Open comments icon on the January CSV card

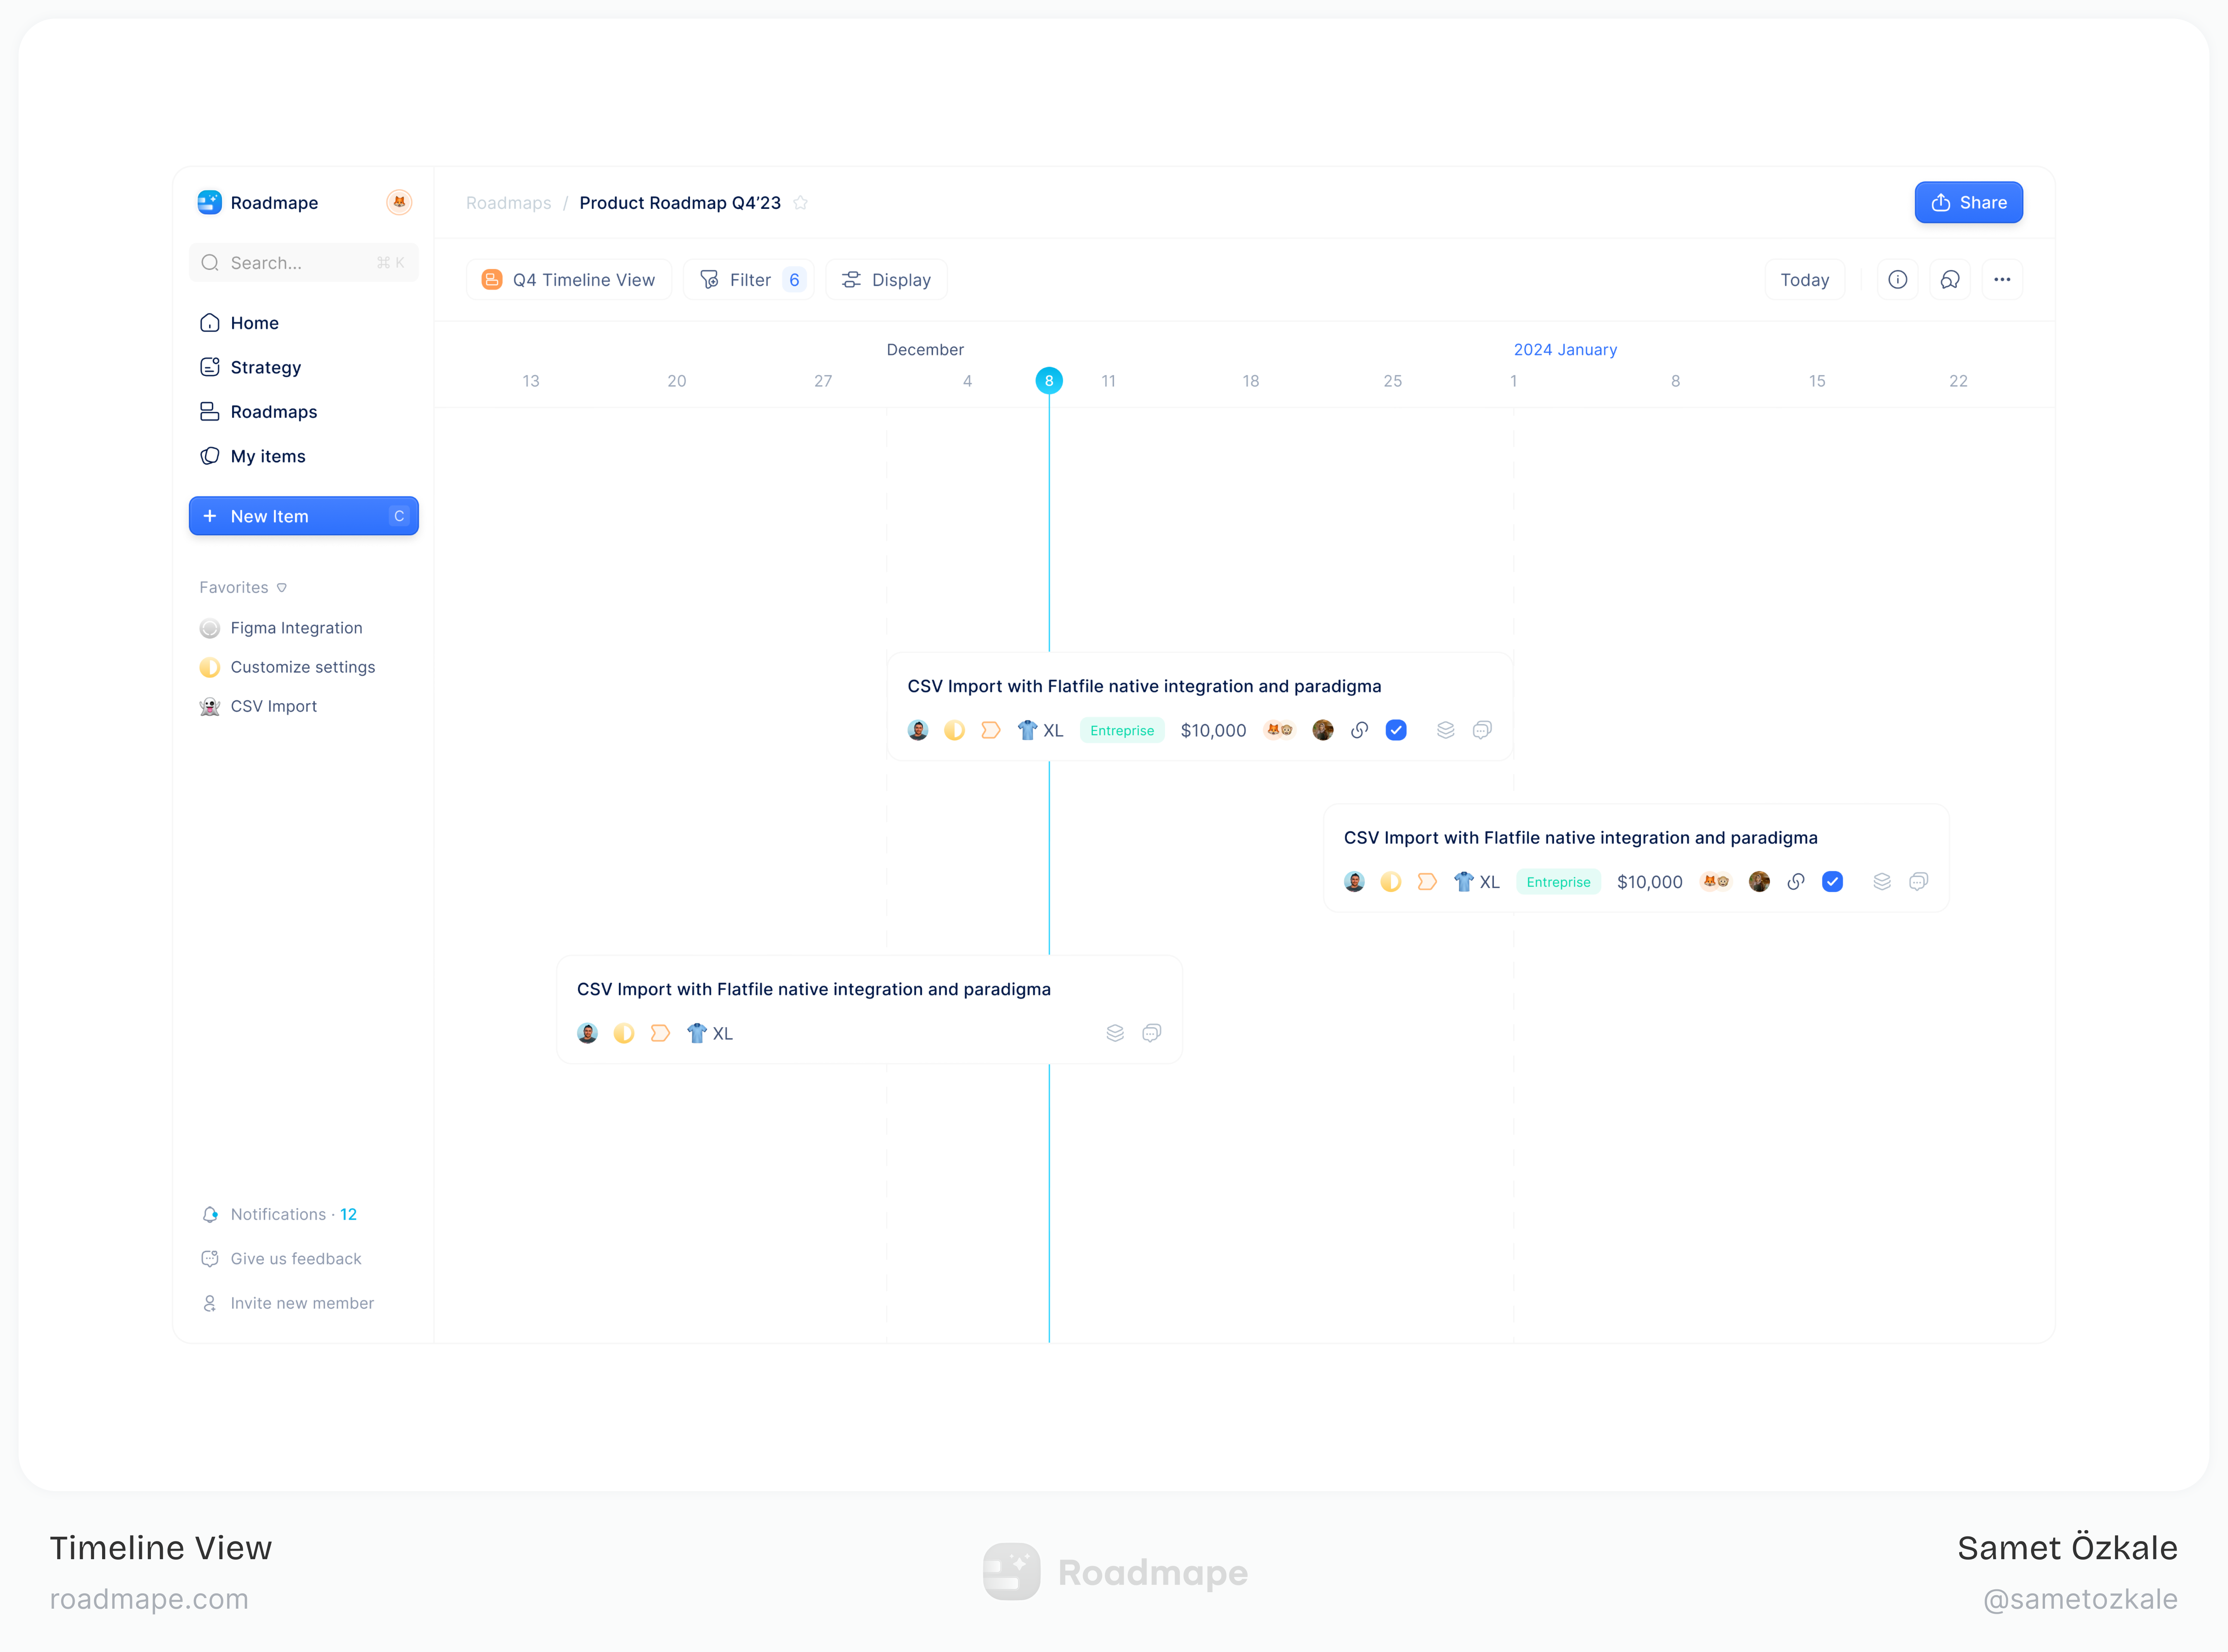(1918, 881)
